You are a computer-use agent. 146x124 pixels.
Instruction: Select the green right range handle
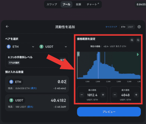138,55
